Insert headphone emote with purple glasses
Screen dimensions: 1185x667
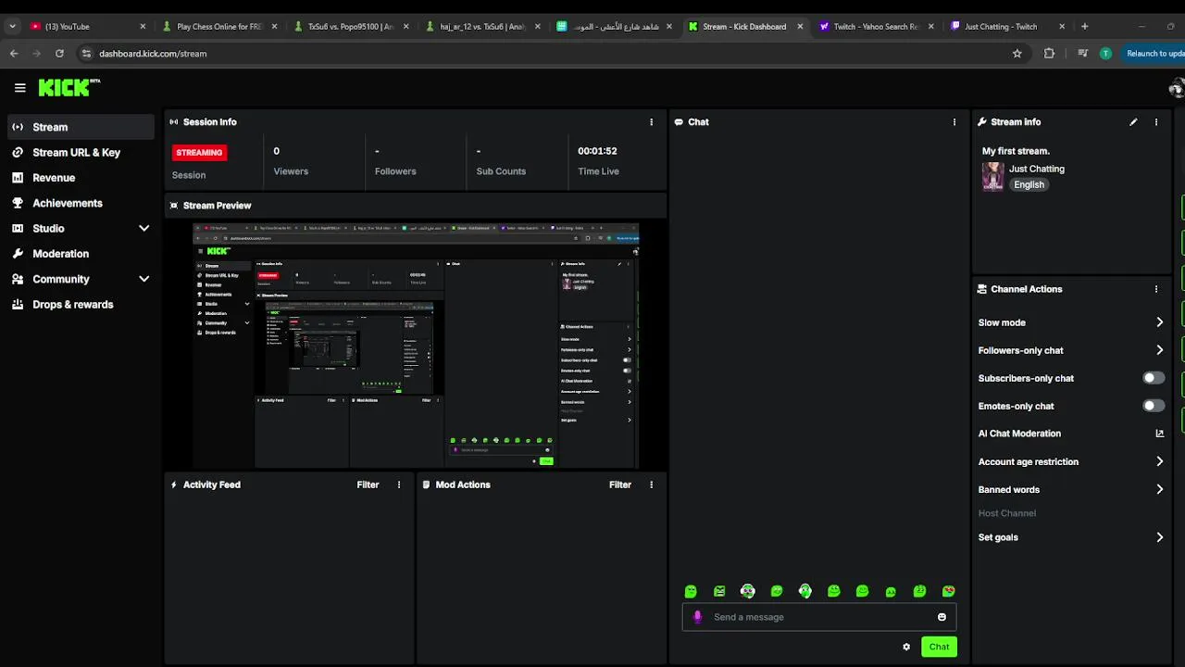click(x=748, y=591)
